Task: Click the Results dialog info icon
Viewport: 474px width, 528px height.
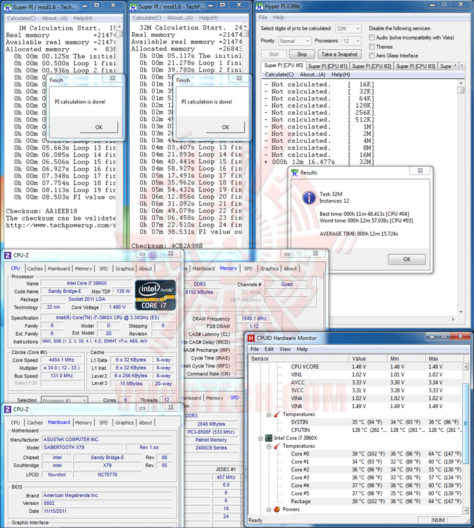Action: (x=309, y=198)
